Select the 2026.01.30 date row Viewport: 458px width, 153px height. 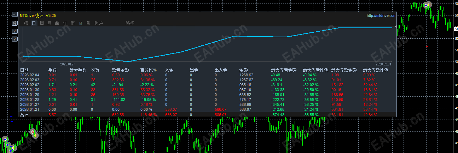pyautogui.click(x=30, y=90)
